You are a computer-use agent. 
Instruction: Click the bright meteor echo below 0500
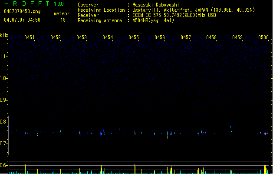(265, 134)
